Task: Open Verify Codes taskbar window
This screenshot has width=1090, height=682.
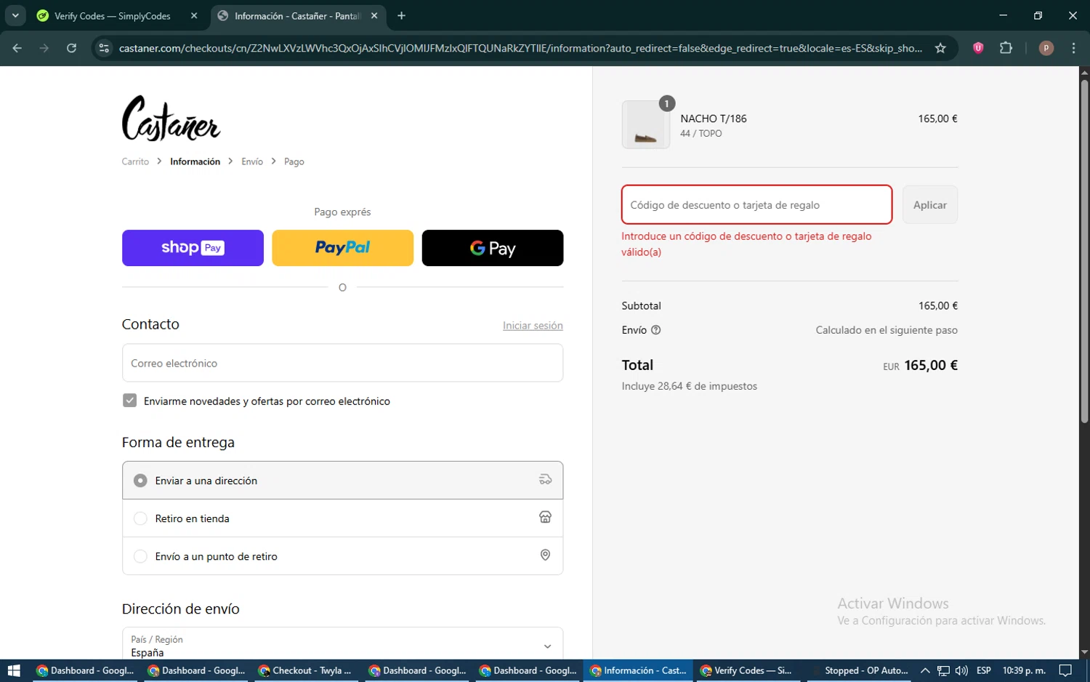Action: [x=749, y=670]
